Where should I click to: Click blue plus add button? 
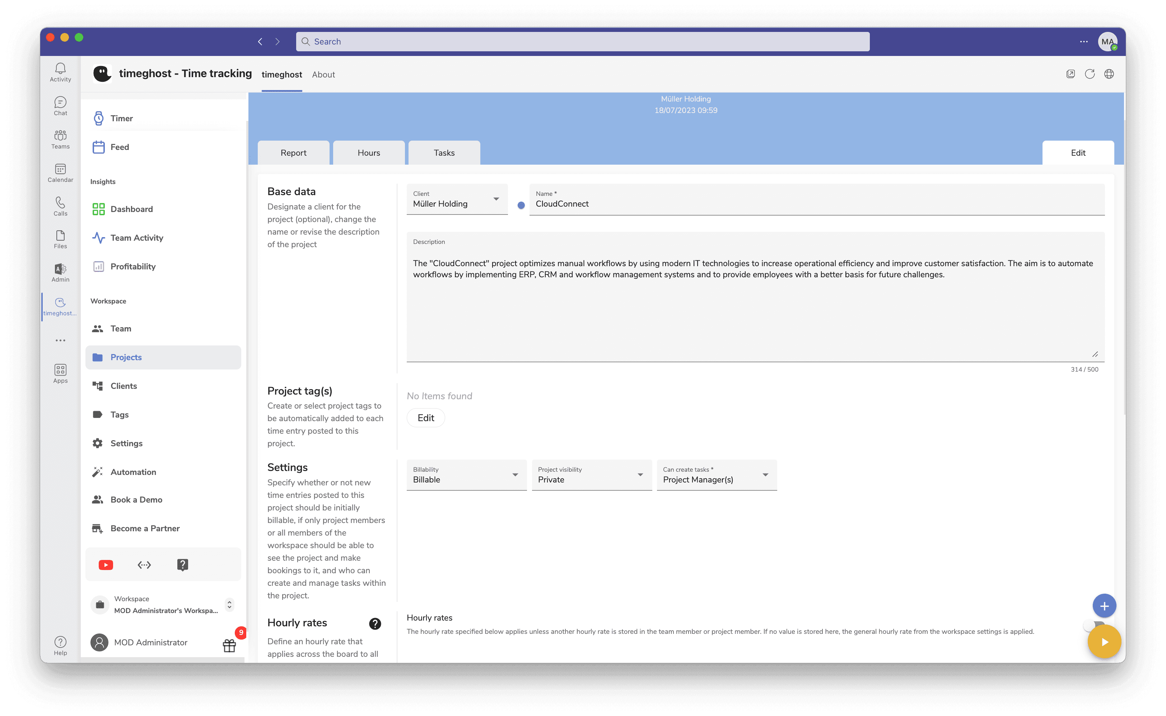tap(1104, 606)
